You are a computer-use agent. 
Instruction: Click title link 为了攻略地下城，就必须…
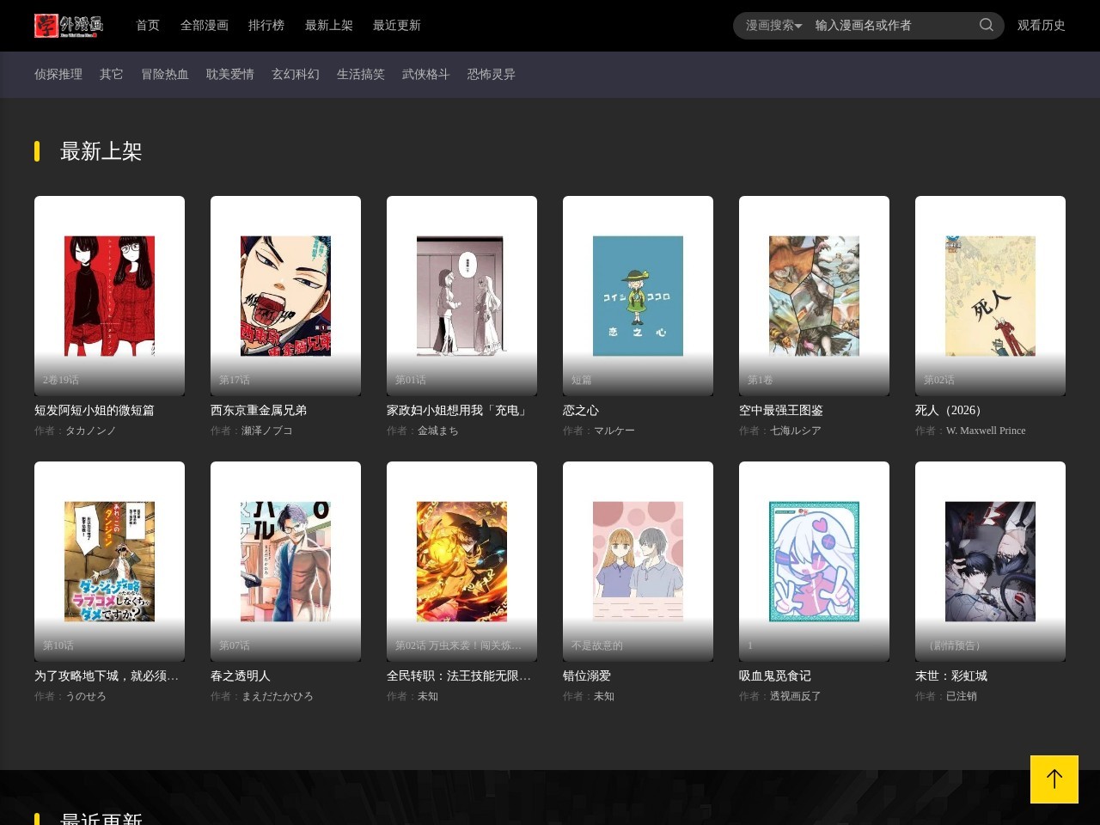107,676
